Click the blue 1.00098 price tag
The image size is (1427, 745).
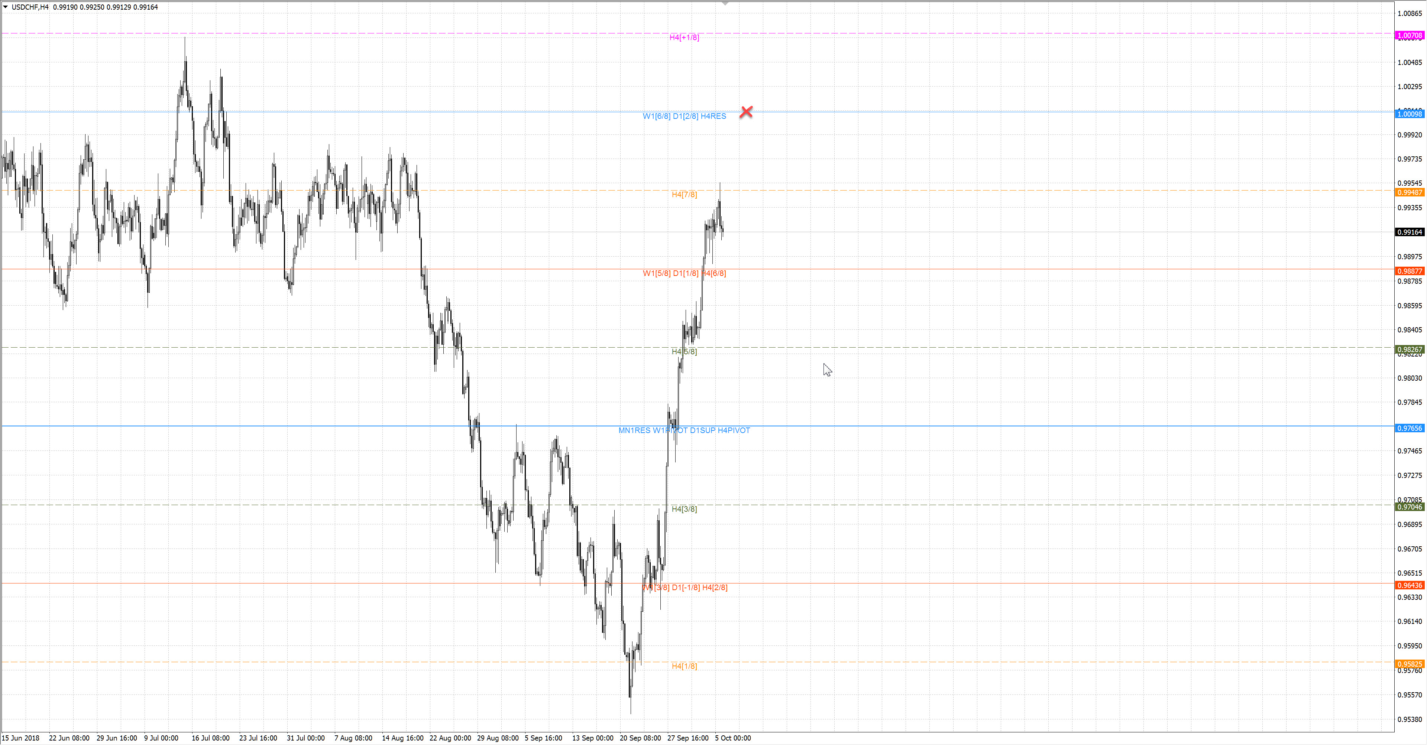pos(1409,114)
